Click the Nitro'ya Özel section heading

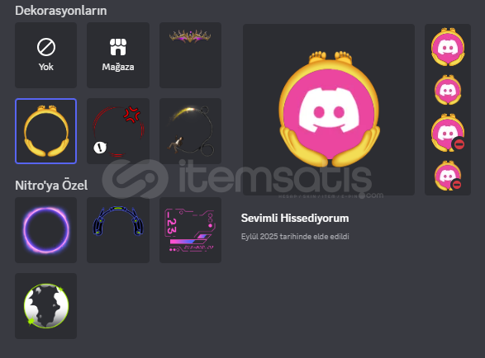[51, 186]
